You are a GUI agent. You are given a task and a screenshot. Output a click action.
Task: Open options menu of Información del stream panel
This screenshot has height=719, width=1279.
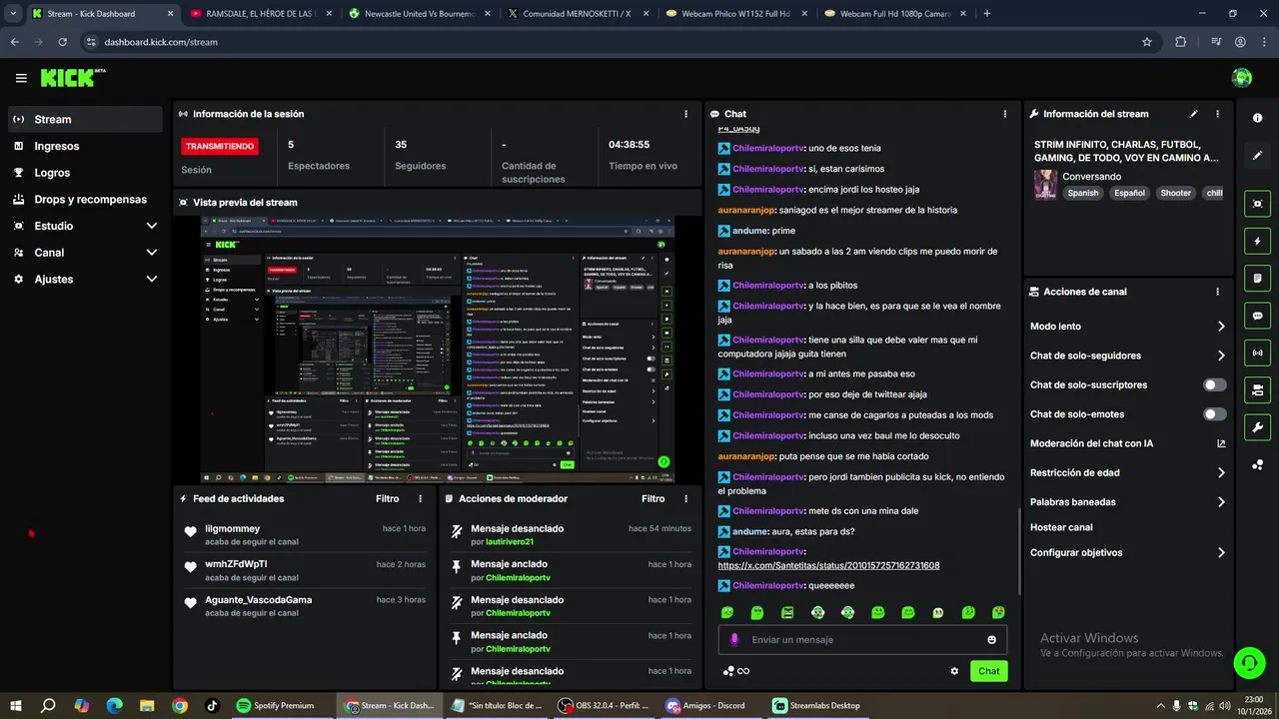click(x=1217, y=114)
